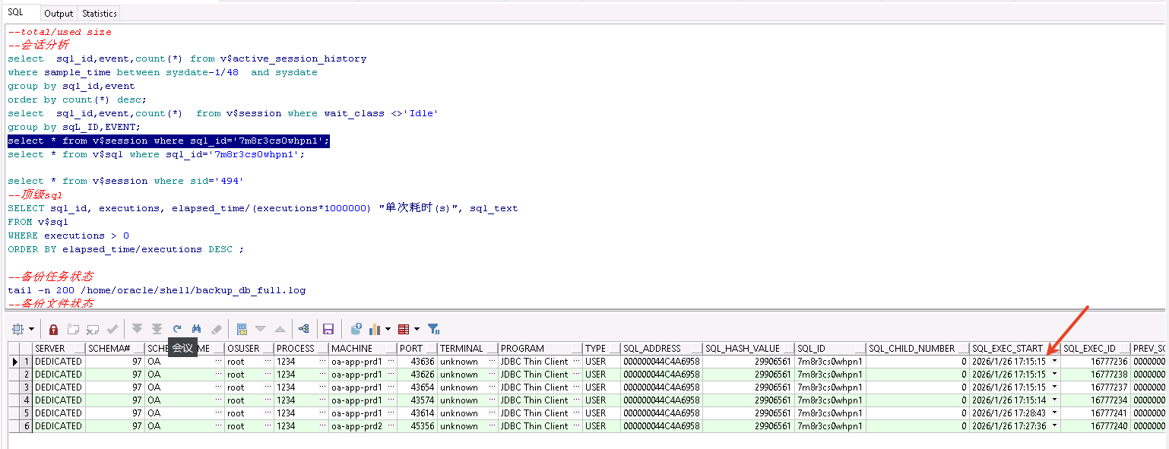This screenshot has height=449, width=1169.
Task: Click the fetch last page icon
Action: pyautogui.click(x=157, y=329)
